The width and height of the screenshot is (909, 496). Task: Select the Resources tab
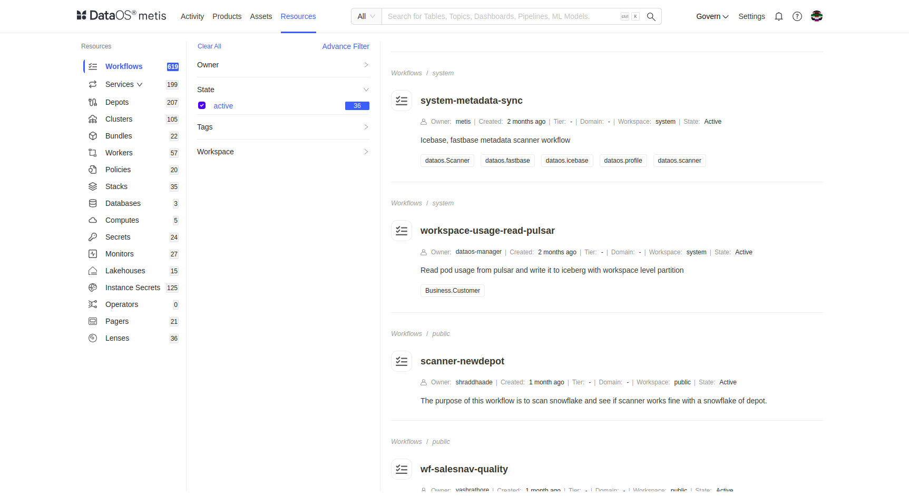click(298, 16)
